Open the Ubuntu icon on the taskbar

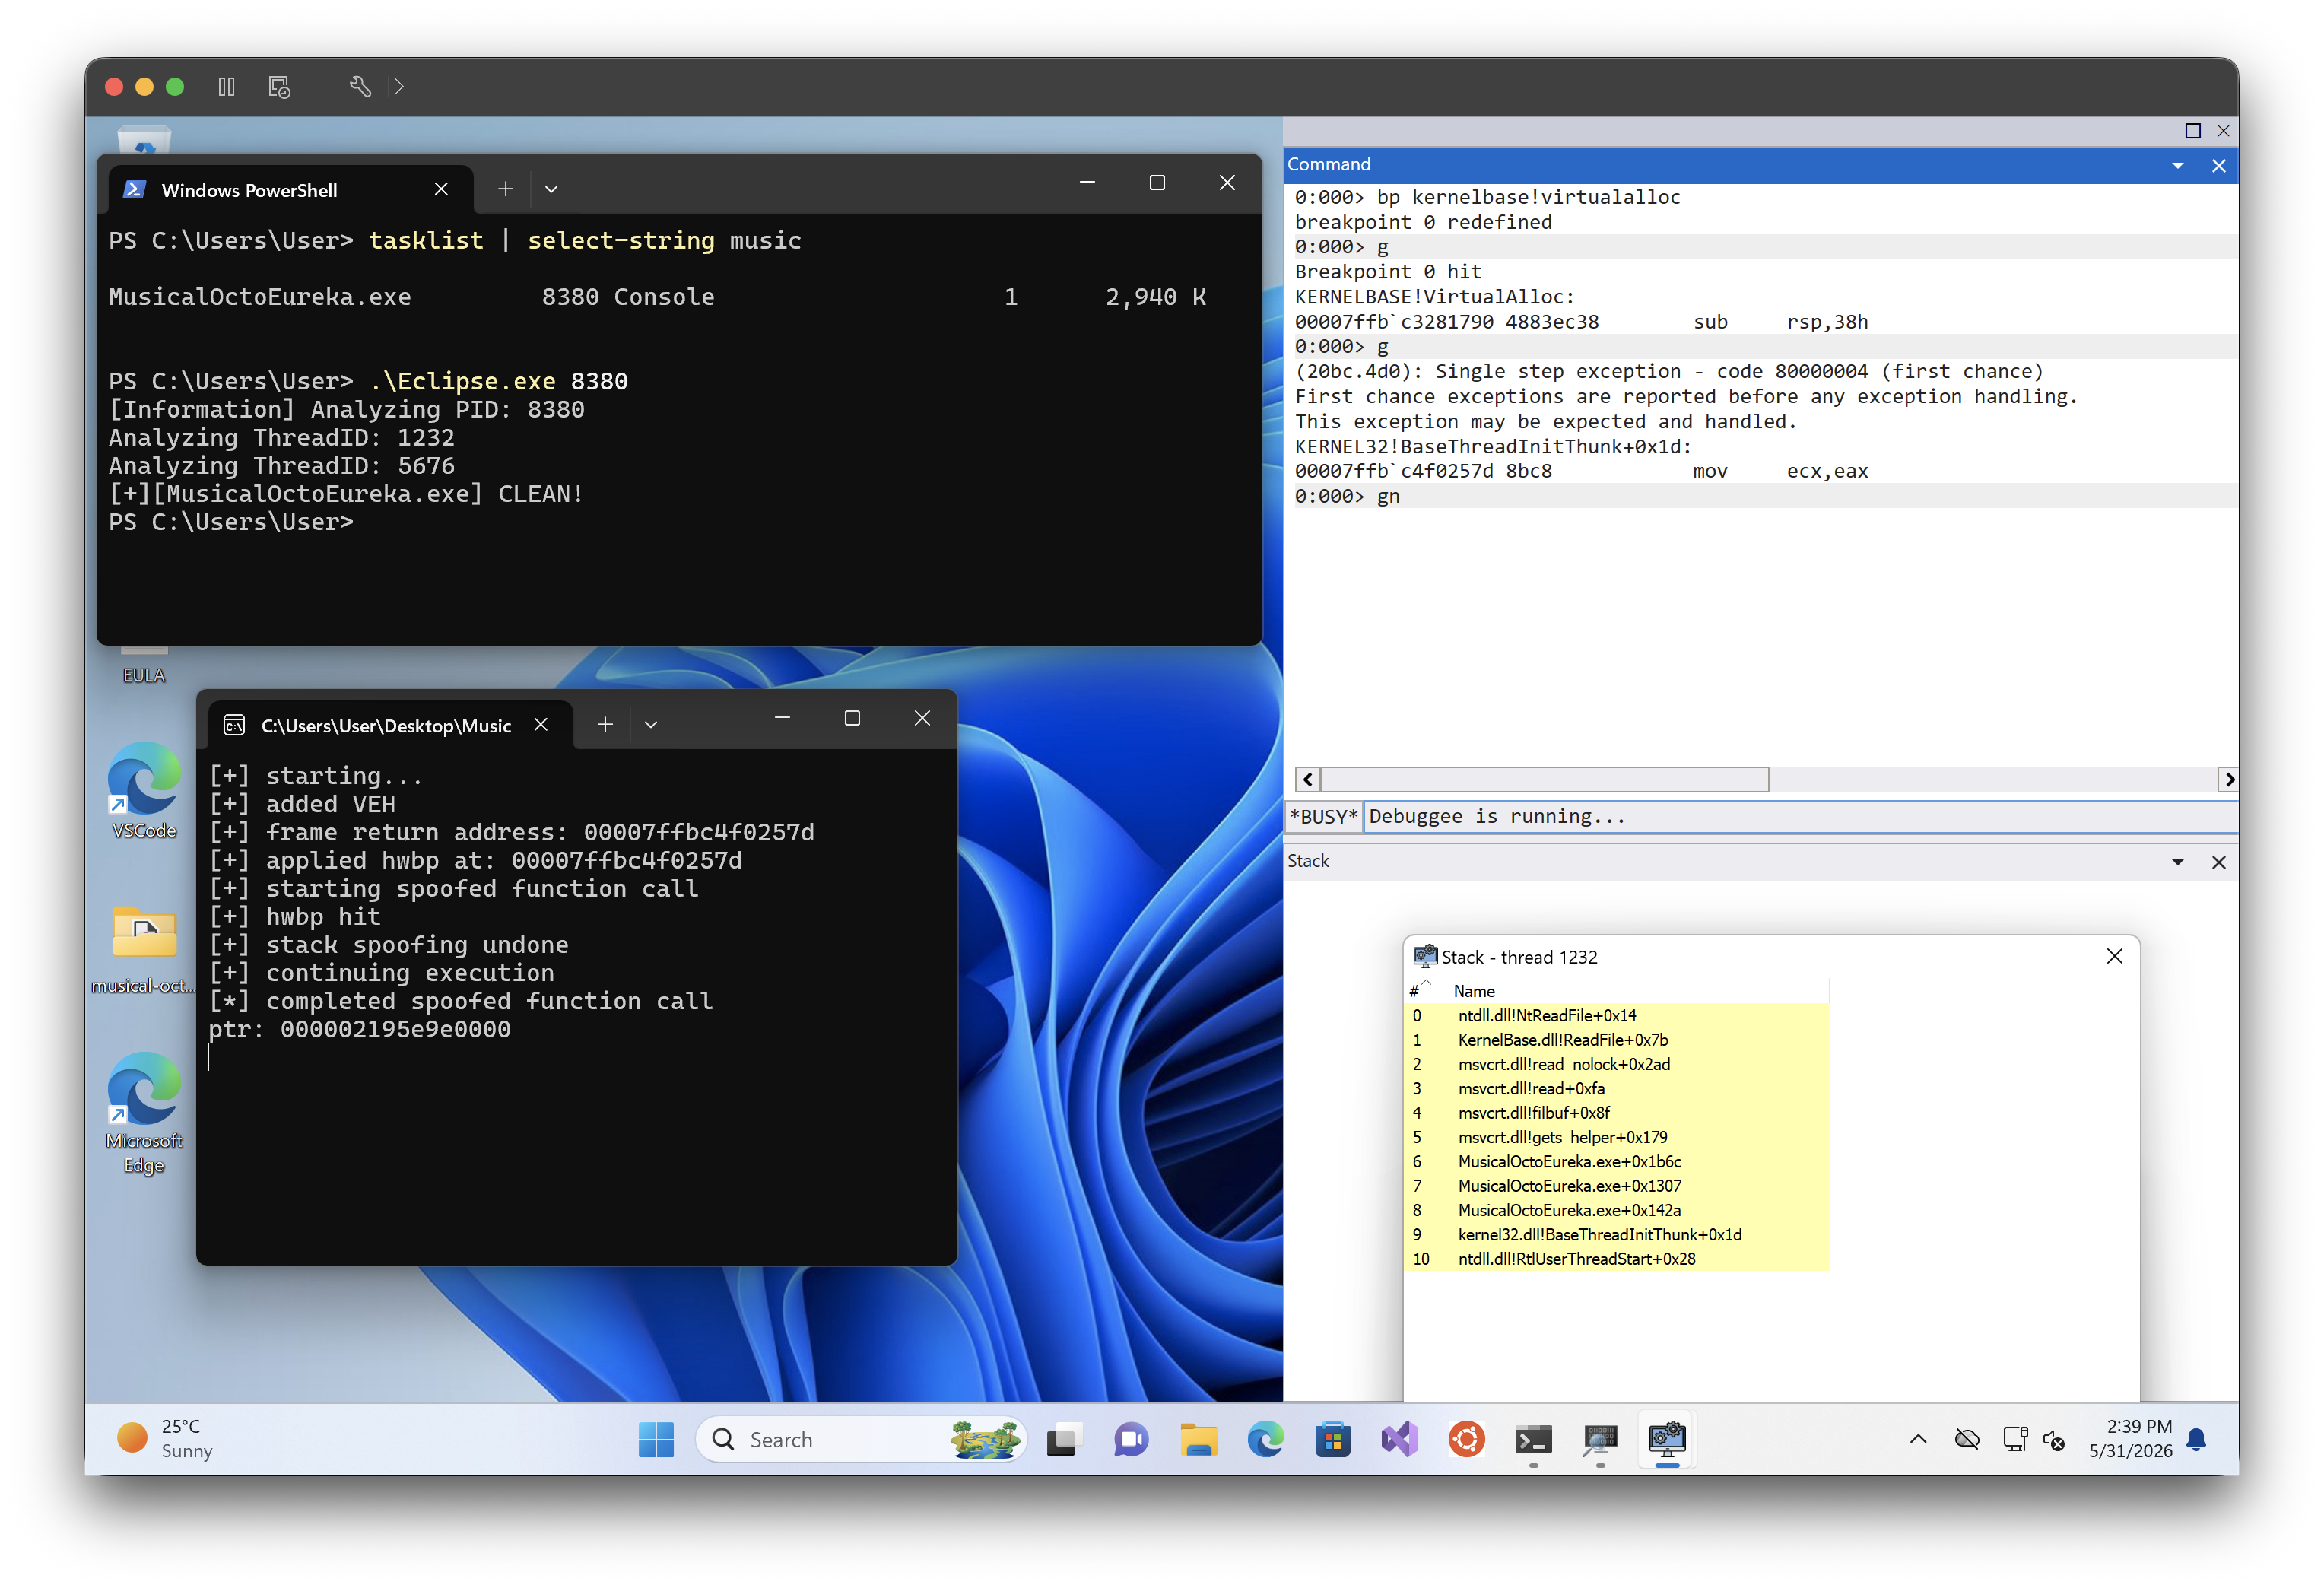click(x=1466, y=1439)
